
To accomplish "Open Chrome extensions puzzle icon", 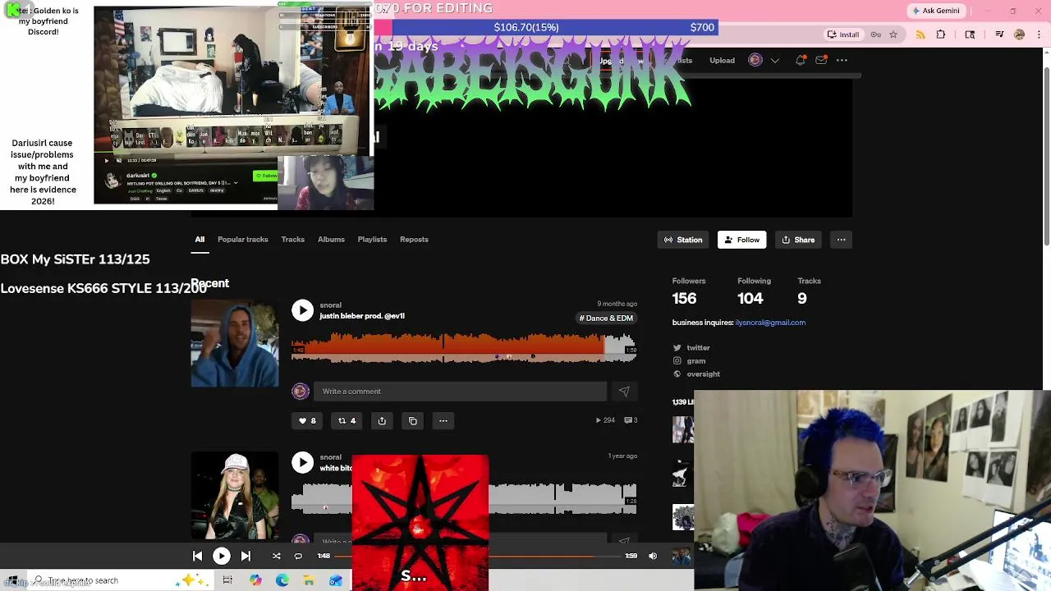I will [941, 34].
